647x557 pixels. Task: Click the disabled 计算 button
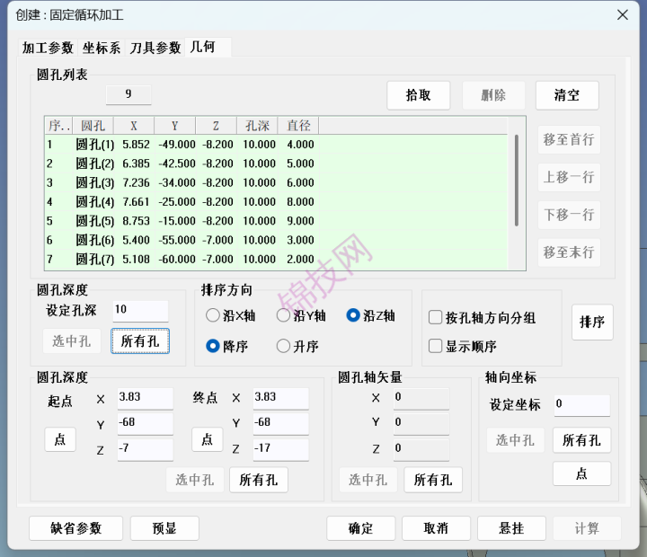[x=587, y=528]
